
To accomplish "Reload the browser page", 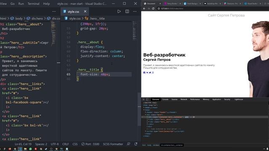I will 153,8.
